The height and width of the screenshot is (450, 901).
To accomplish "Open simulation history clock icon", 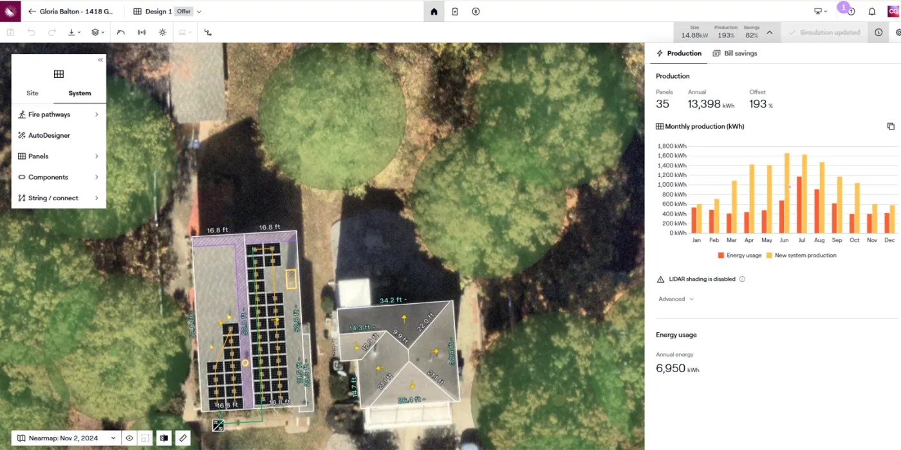I will point(878,32).
